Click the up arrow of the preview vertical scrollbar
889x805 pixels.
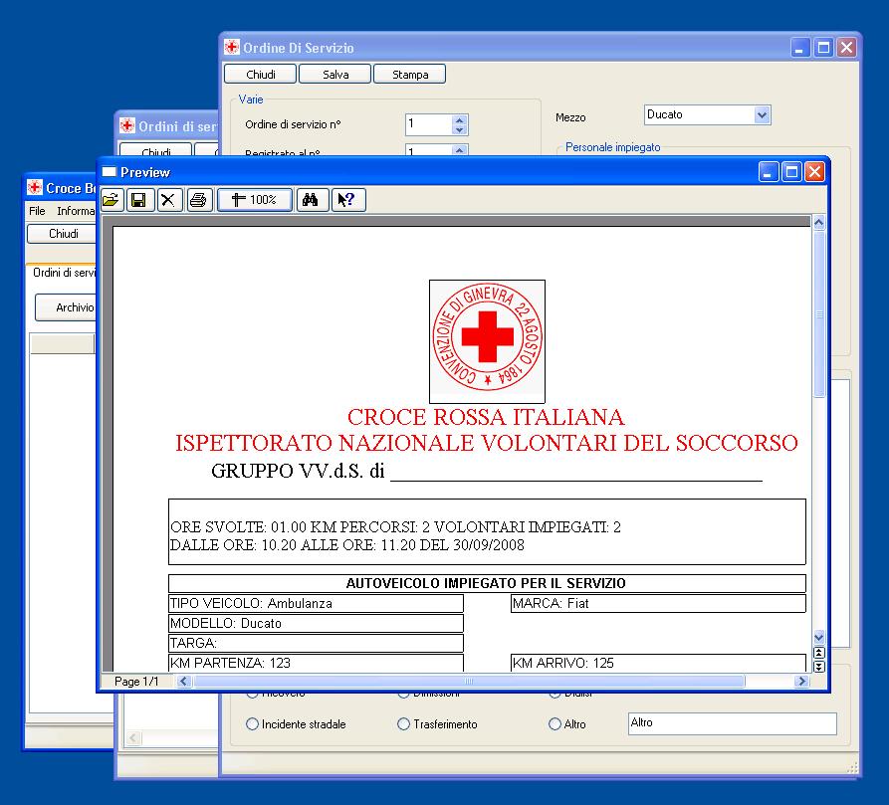[819, 223]
